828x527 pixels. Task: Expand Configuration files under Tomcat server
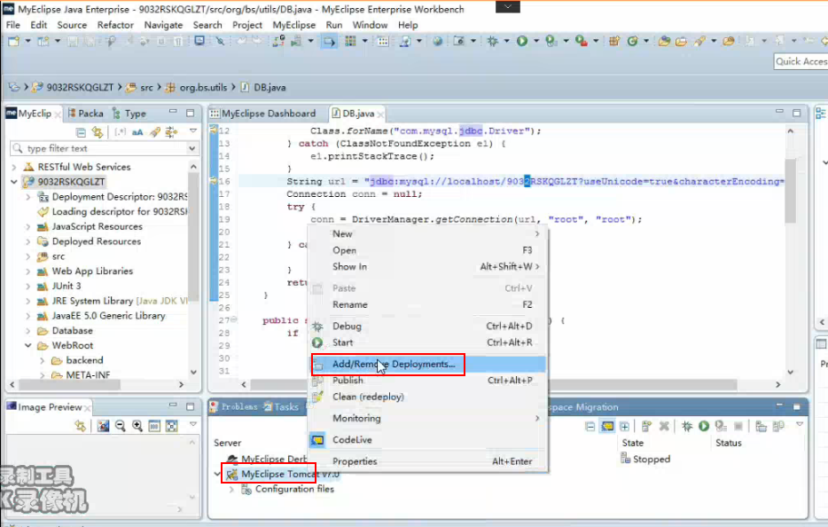click(x=231, y=489)
